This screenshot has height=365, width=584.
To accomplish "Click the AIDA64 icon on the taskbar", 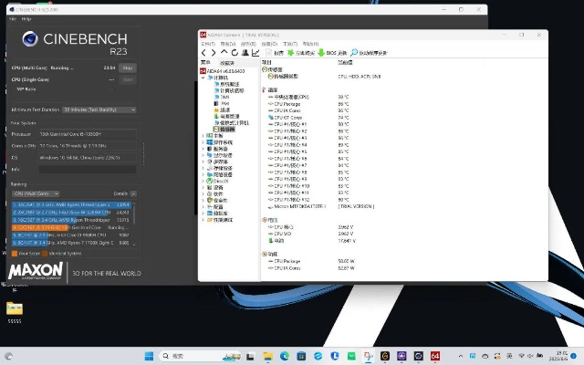I will click(x=436, y=355).
